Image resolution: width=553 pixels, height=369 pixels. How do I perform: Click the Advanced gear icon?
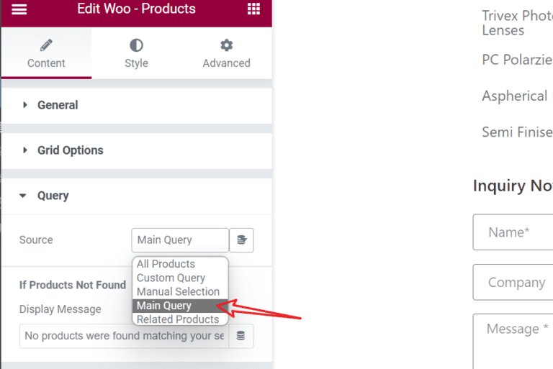pyautogui.click(x=226, y=45)
